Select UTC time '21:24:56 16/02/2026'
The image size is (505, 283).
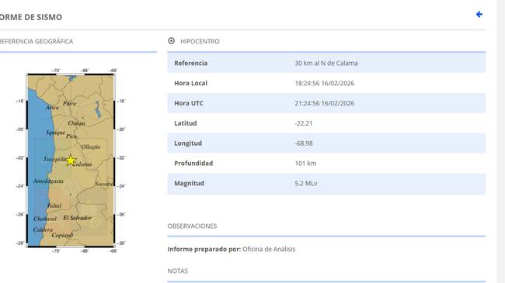coord(325,103)
